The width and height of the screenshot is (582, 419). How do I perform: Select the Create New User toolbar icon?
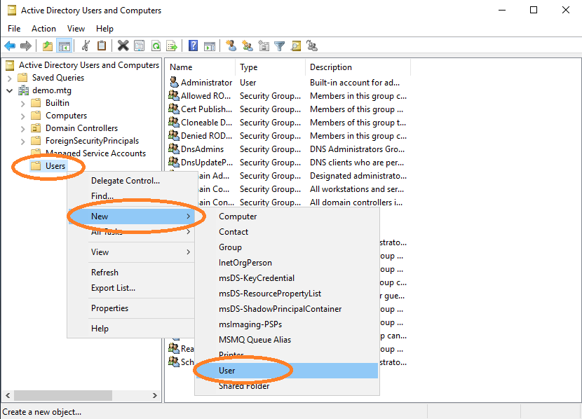tap(231, 46)
